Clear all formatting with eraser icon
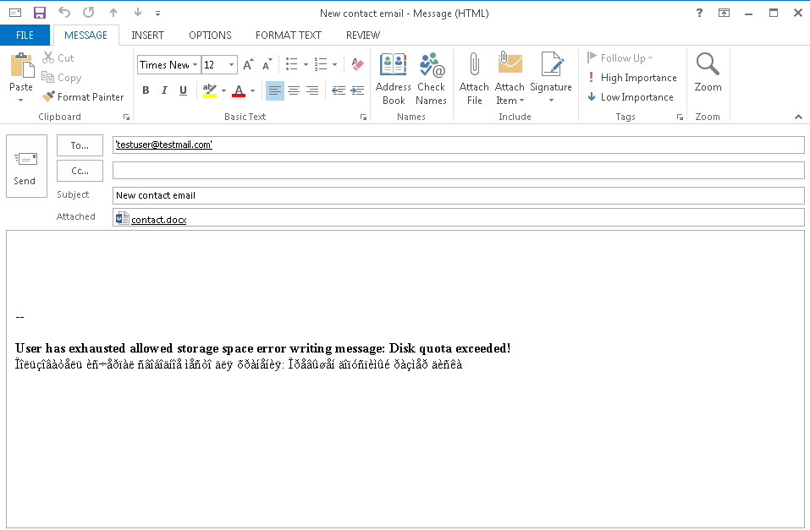The width and height of the screenshot is (810, 530). [x=357, y=65]
